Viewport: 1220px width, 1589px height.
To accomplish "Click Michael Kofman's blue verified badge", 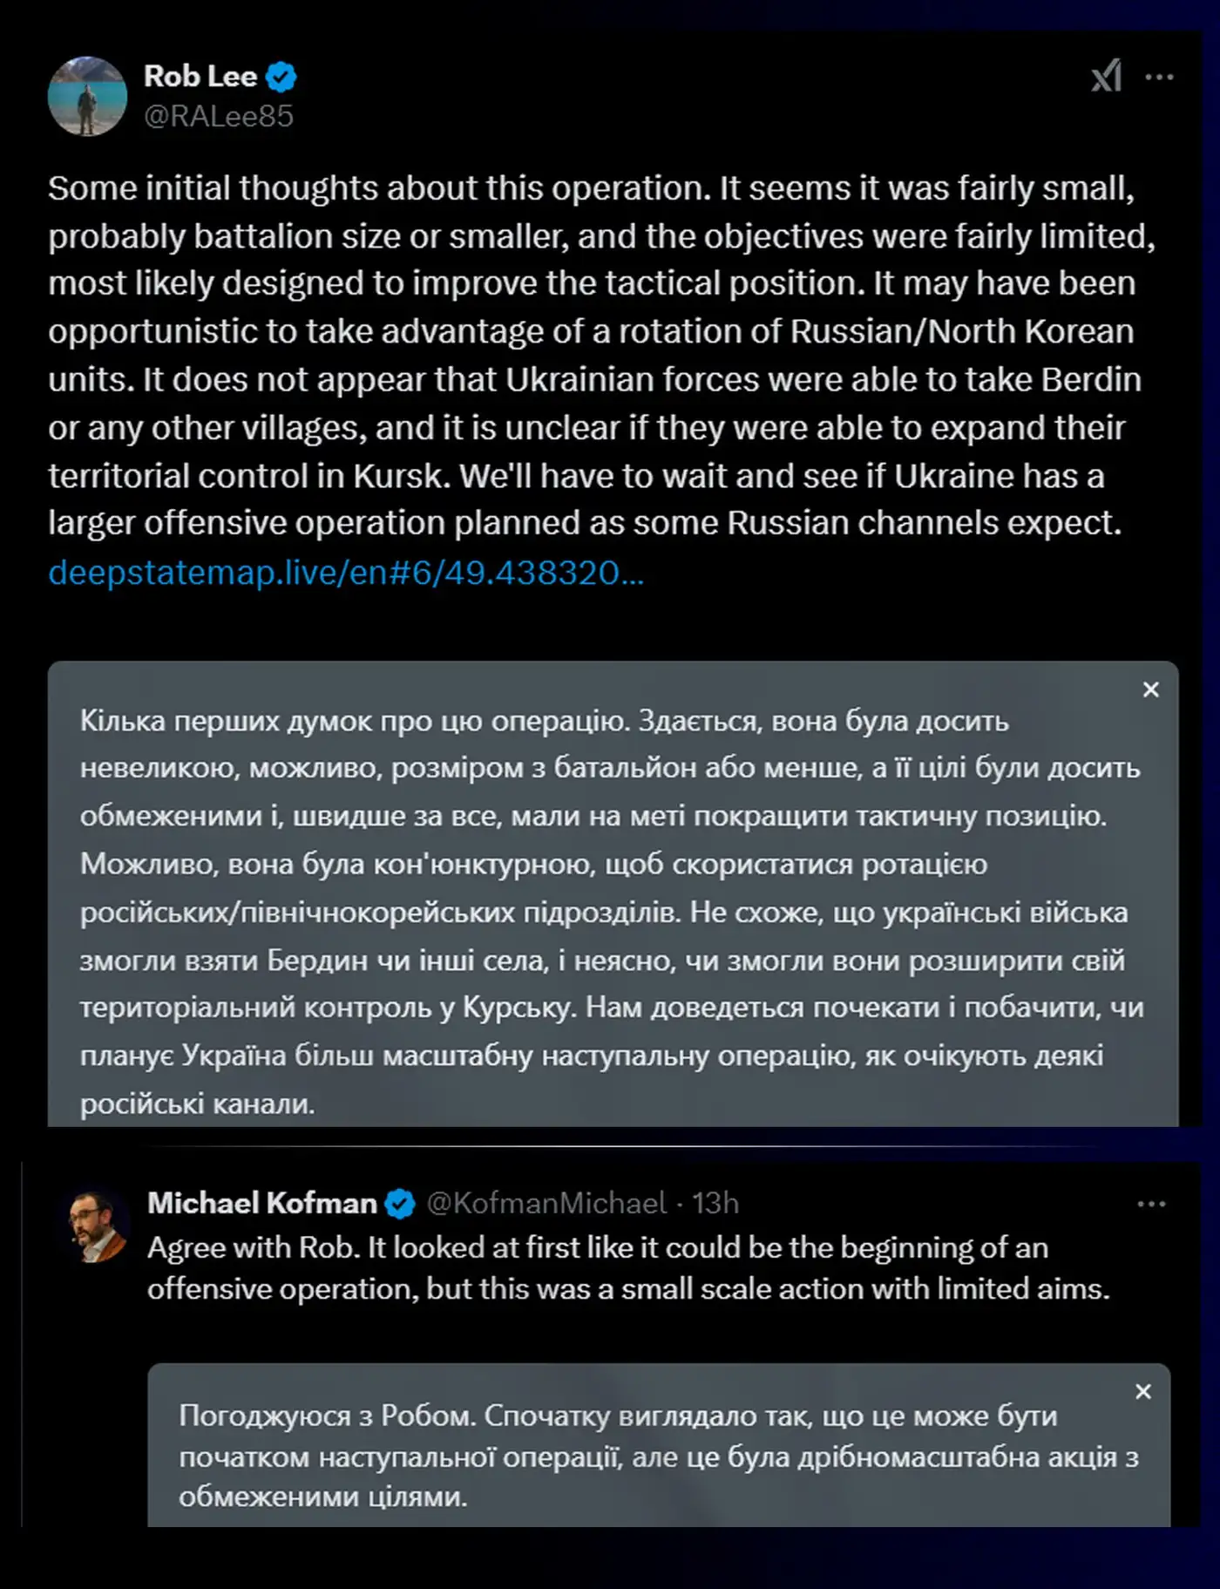I will click(400, 1204).
